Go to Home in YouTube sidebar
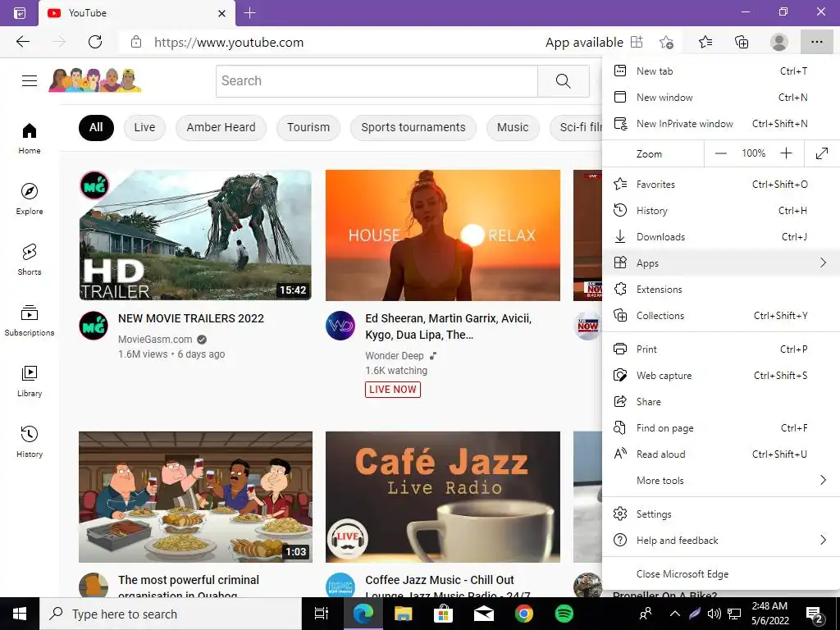The height and width of the screenshot is (630, 840). tap(30, 139)
